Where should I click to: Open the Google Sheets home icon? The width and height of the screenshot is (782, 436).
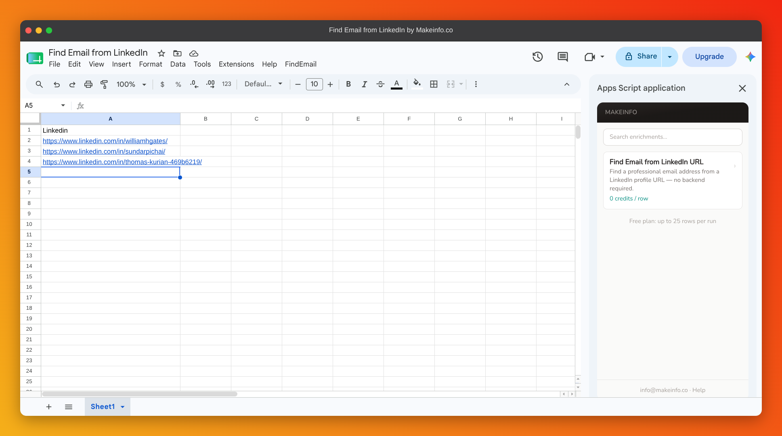(x=35, y=58)
